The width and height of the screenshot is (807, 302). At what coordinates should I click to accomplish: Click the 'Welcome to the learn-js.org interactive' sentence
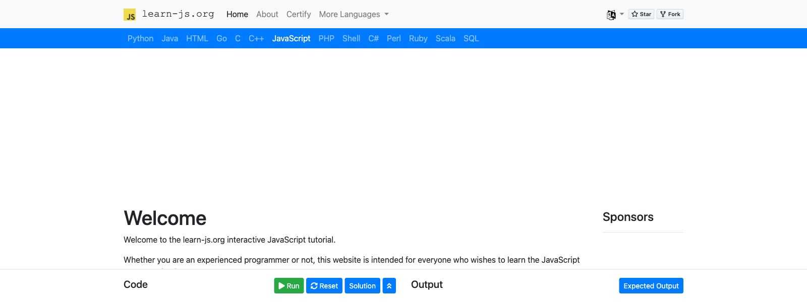pyautogui.click(x=229, y=240)
